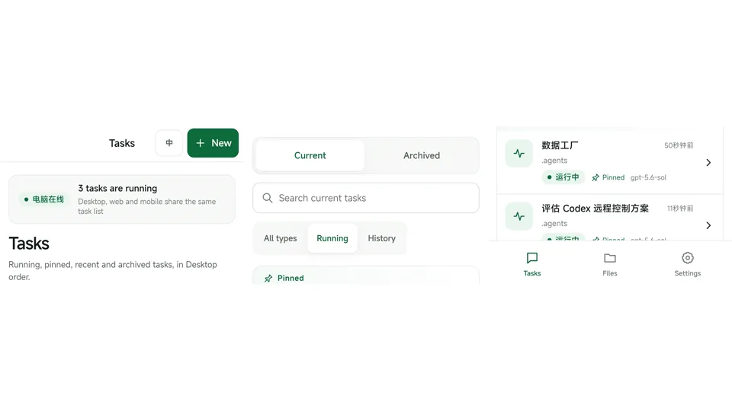
Task: Click .agents label under 数据工厂
Action: (554, 161)
